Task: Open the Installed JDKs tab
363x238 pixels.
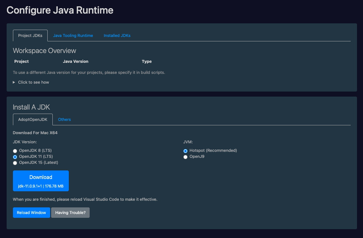Action: coord(117,35)
